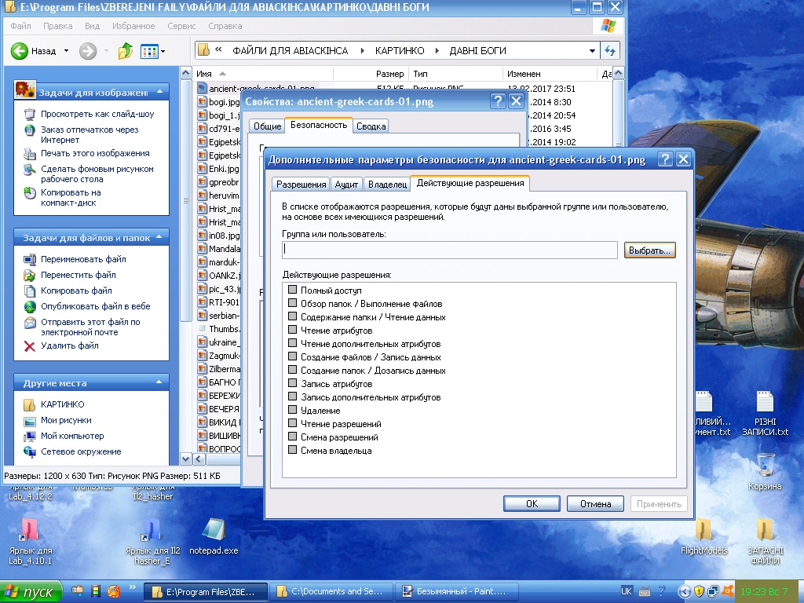Click the set as desktop background icon
Image resolution: width=804 pixels, height=603 pixels.
[30, 170]
